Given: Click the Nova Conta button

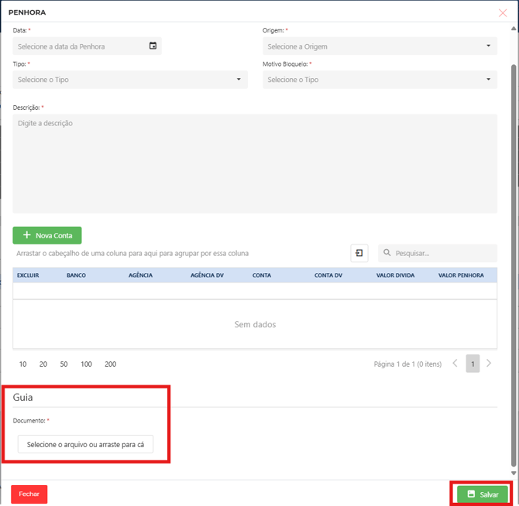Looking at the screenshot, I should 47,235.
